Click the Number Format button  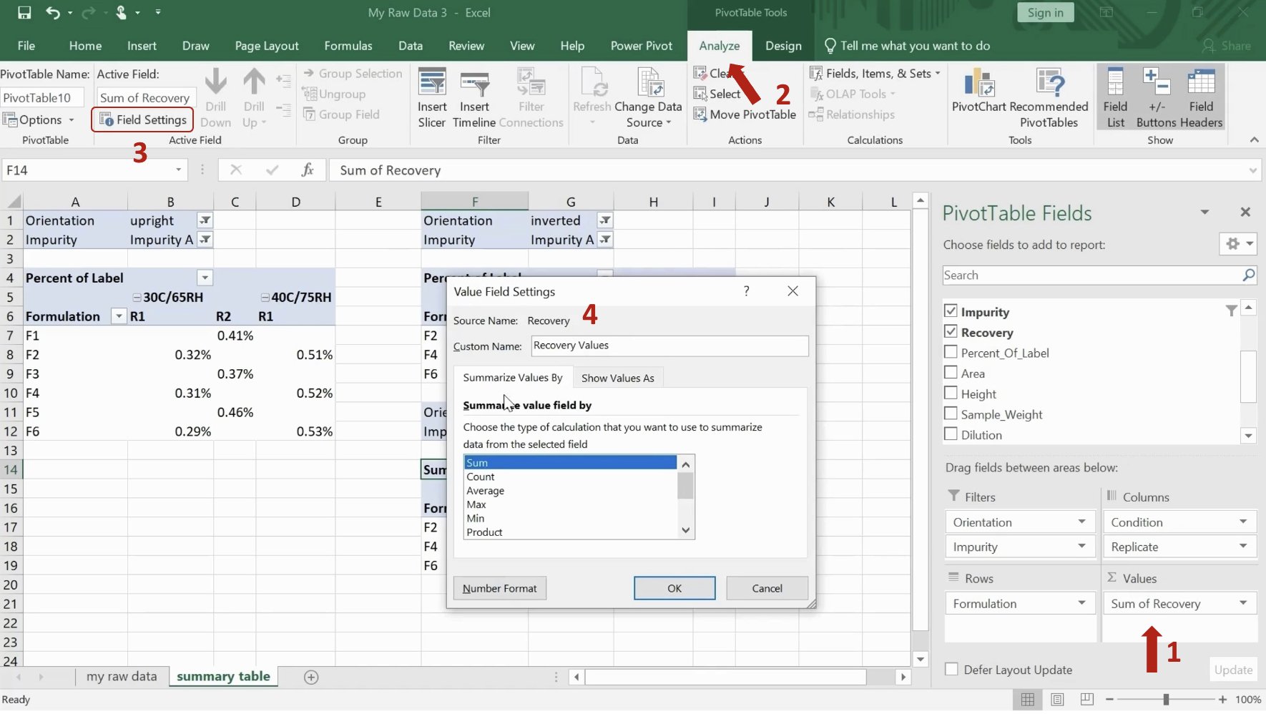coord(499,587)
